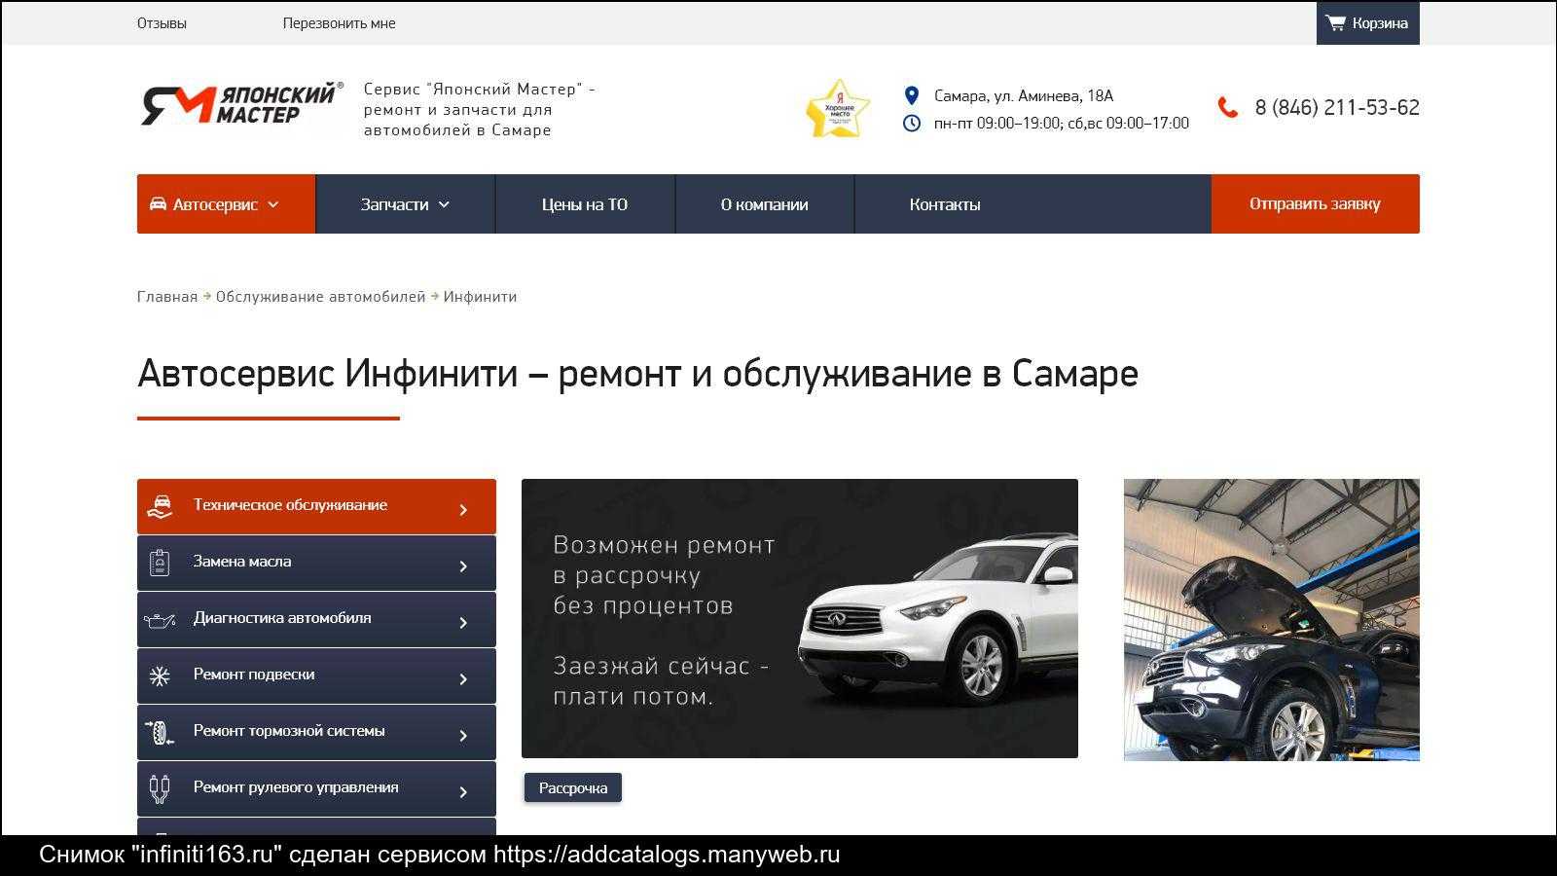Click the Ремонт тормозной системы tire icon
The width and height of the screenshot is (1557, 876).
click(160, 732)
